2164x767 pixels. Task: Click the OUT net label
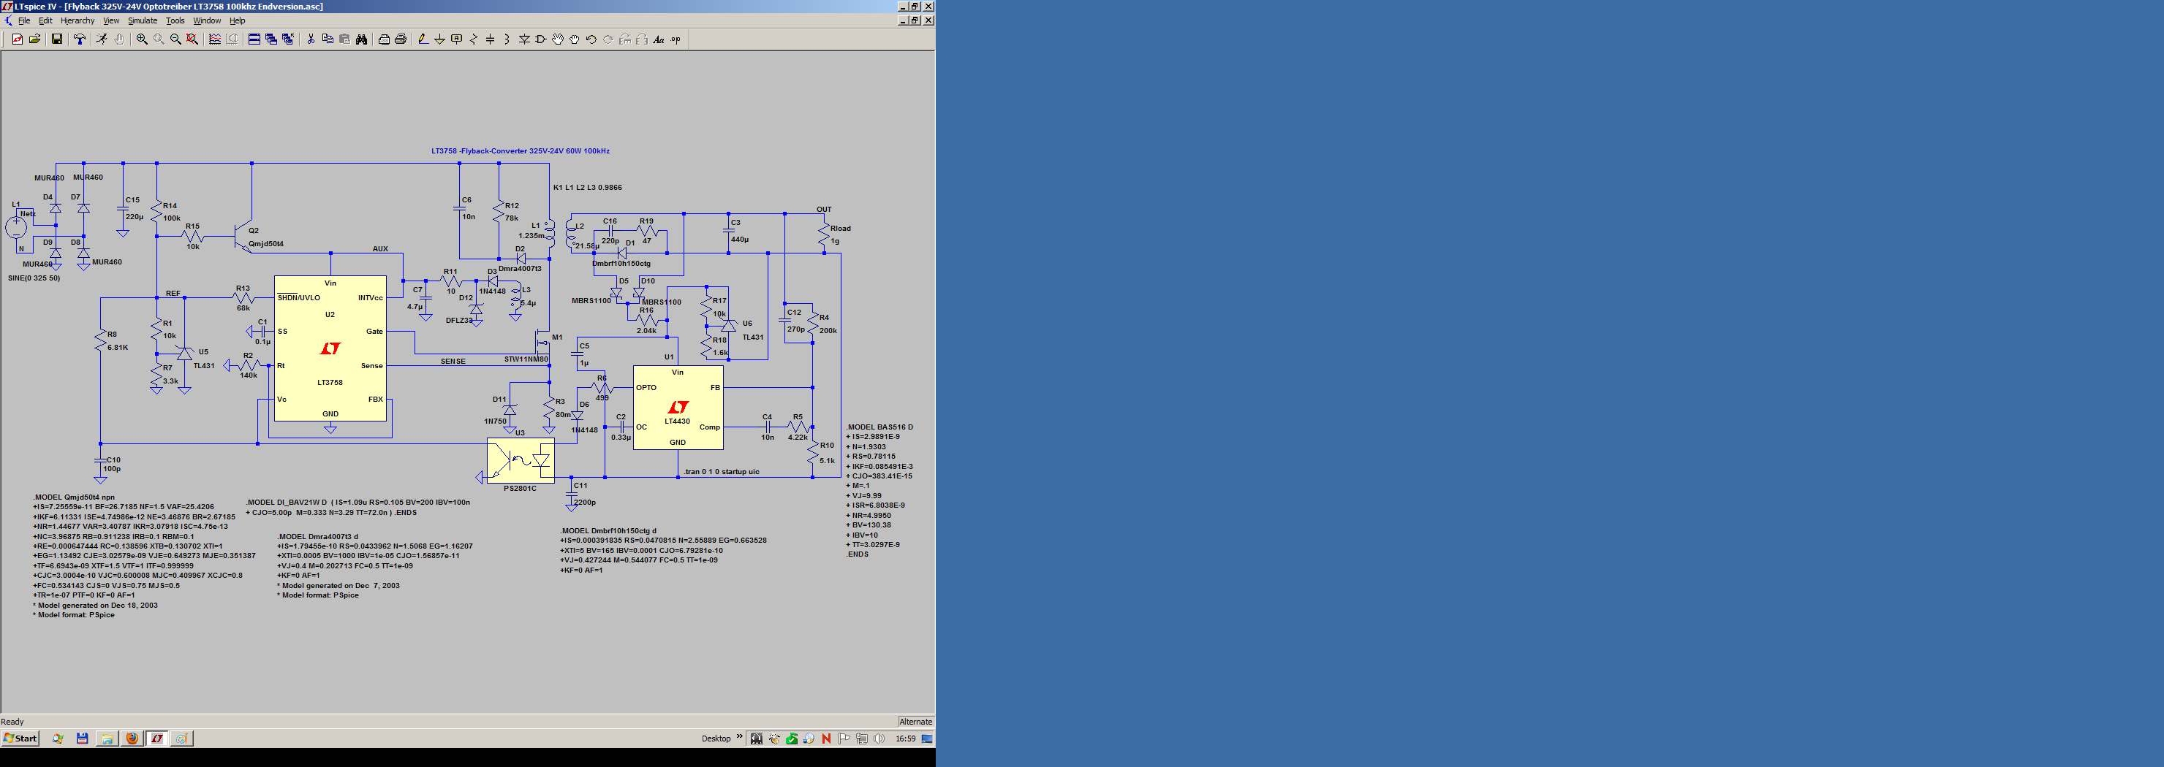pos(824,210)
